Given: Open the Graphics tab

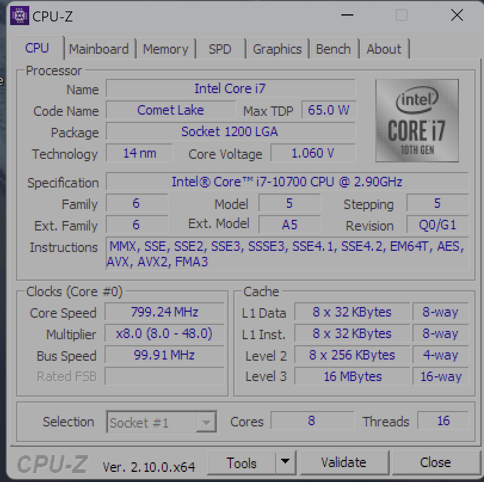Looking at the screenshot, I should click(x=277, y=49).
